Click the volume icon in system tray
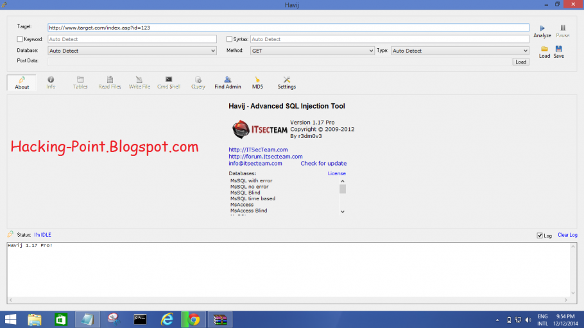Screen dimensions: 584x328 [528, 320]
